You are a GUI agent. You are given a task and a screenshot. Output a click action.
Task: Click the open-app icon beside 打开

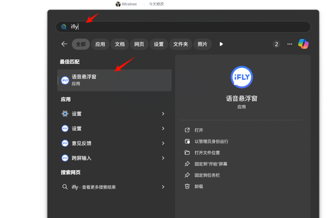187,130
